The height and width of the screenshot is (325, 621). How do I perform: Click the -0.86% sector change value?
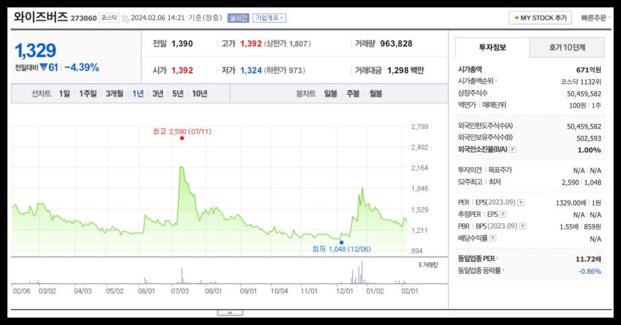coord(589,271)
